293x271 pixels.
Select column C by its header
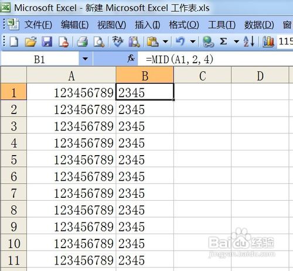tap(202, 76)
